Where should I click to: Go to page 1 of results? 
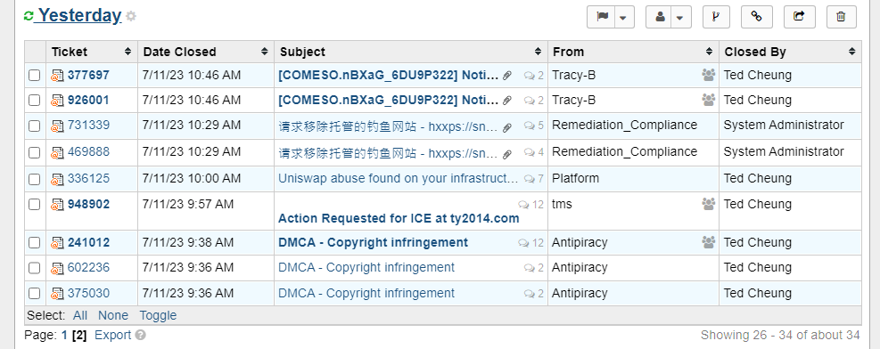coord(64,335)
